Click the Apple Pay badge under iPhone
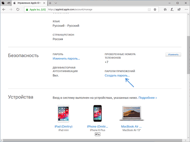The height and width of the screenshot is (142, 190). pos(98,134)
